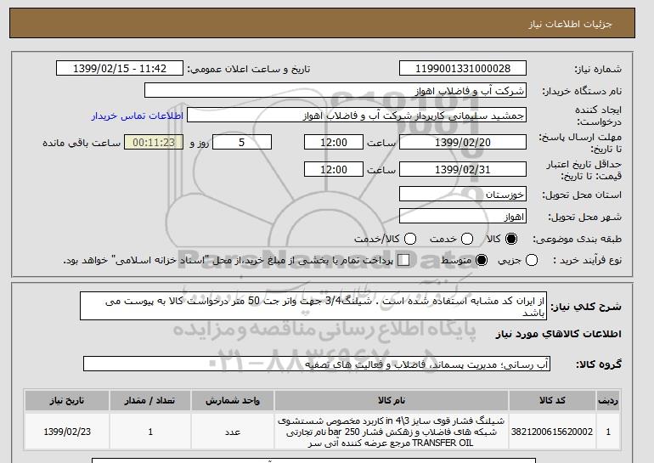This screenshot has width=654, height=463.
Task: Click the product name cell with TRANSFER OIL
Action: 392,432
